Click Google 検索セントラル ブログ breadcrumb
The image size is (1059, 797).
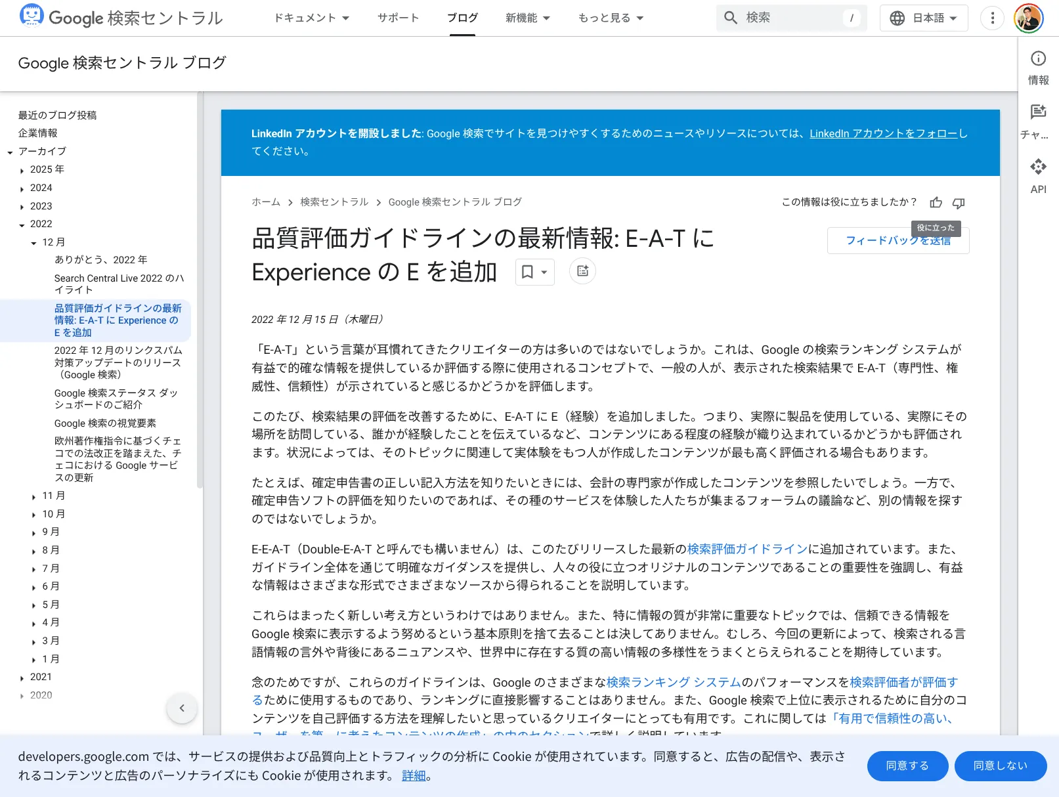[455, 202]
